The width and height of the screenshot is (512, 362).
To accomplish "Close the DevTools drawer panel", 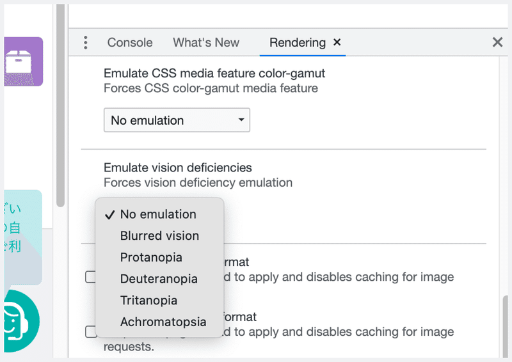I will point(497,42).
